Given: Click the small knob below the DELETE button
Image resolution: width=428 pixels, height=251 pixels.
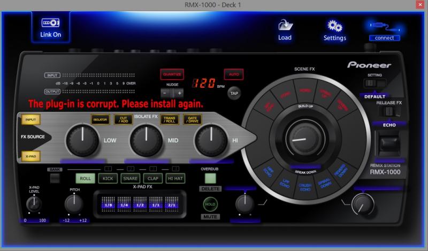Looking at the screenshot, I should click(244, 204).
